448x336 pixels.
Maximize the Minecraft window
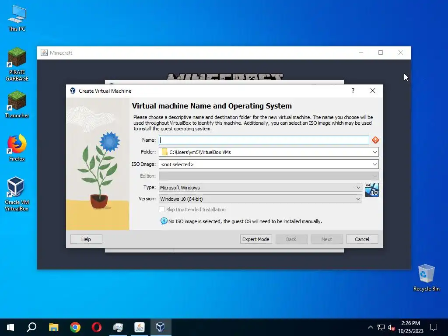coord(381,52)
